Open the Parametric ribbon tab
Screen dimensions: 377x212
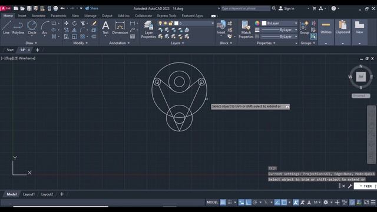[58, 16]
